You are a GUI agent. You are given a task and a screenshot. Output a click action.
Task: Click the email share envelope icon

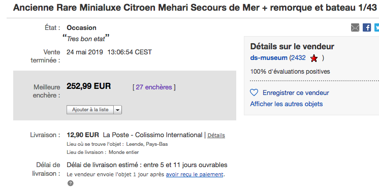coord(355,27)
